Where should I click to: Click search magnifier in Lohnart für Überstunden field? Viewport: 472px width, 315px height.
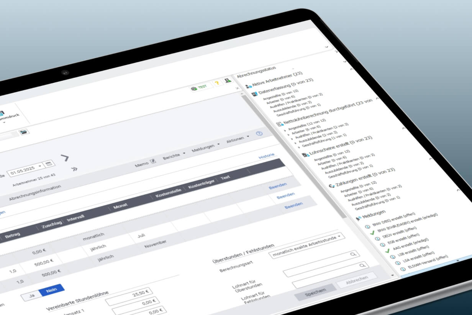[x=354, y=254]
